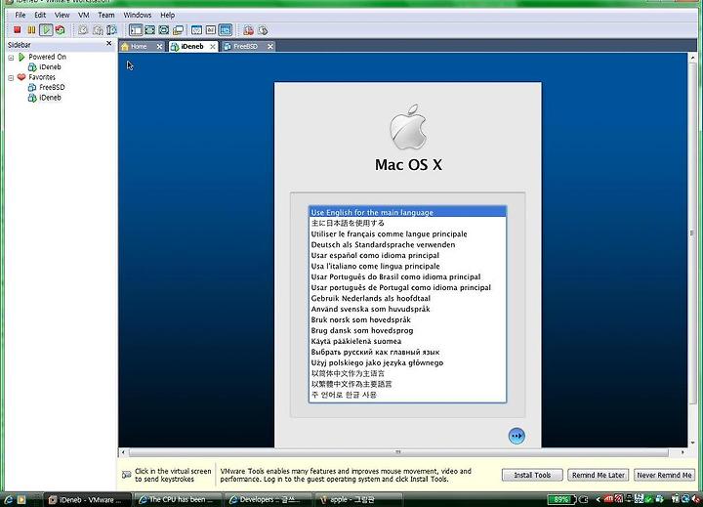Select the Korean language option at list bottom

pyautogui.click(x=407, y=395)
